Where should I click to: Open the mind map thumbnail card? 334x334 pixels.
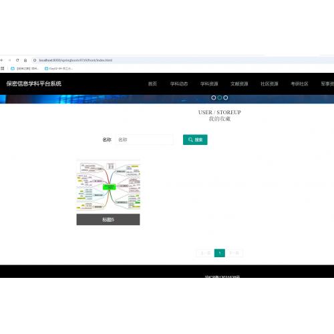pos(108,192)
